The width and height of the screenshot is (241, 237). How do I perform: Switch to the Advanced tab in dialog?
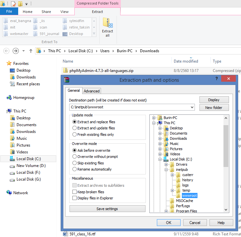[x=92, y=91]
